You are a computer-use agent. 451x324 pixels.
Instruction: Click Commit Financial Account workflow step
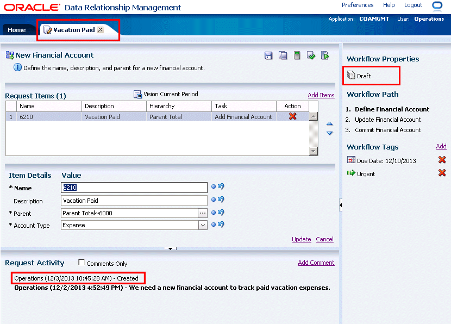pyautogui.click(x=388, y=130)
